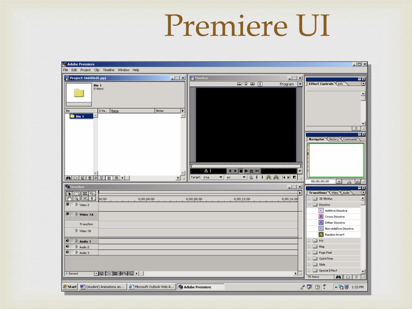Mute Audio 3 track speaker icon
Image resolution: width=412 pixels, height=309 pixels.
[68, 252]
